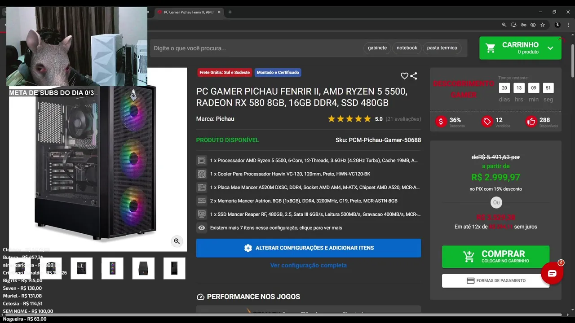Click the Memoria Mancer Astrion row text
Viewport: 575px width, 323px height.
(304, 201)
